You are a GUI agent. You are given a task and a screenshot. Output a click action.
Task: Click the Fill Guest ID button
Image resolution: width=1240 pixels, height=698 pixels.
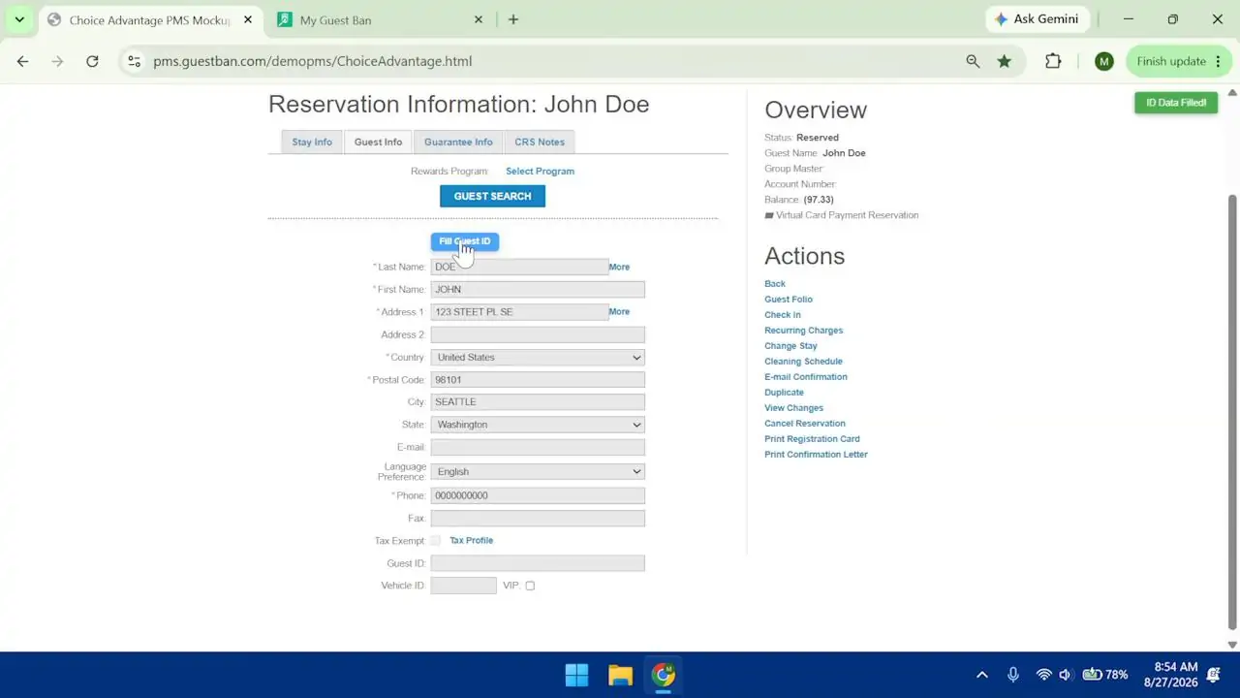[x=465, y=241]
